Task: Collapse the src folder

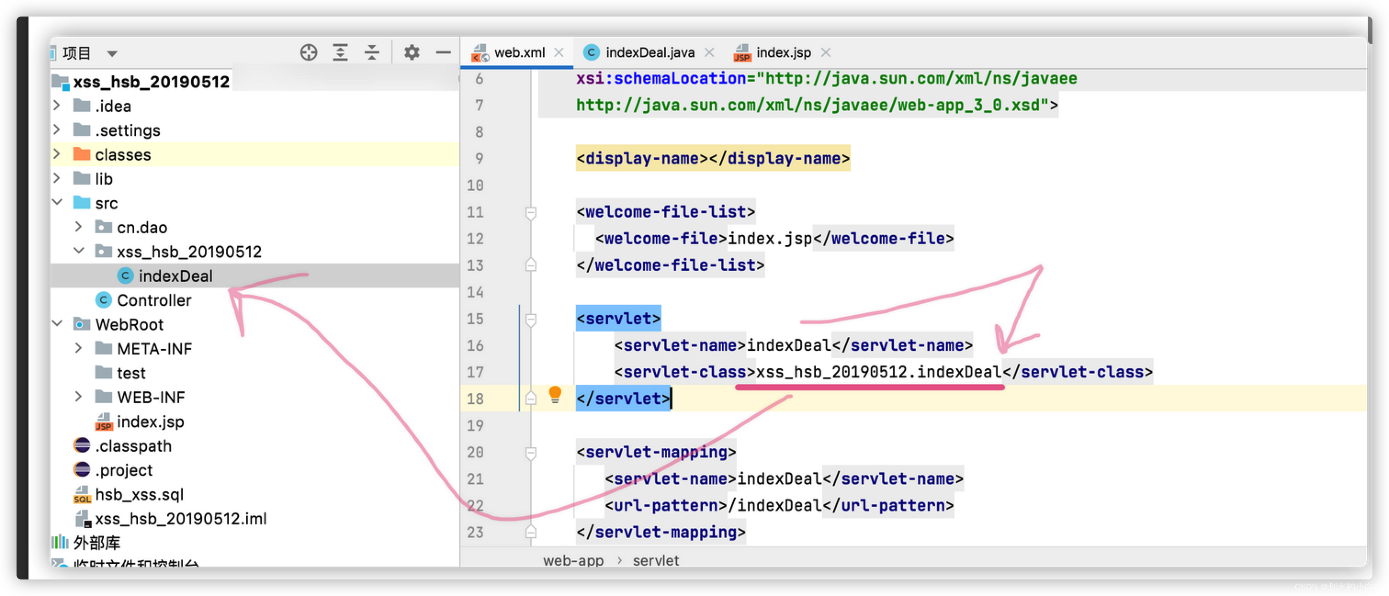Action: (57, 202)
